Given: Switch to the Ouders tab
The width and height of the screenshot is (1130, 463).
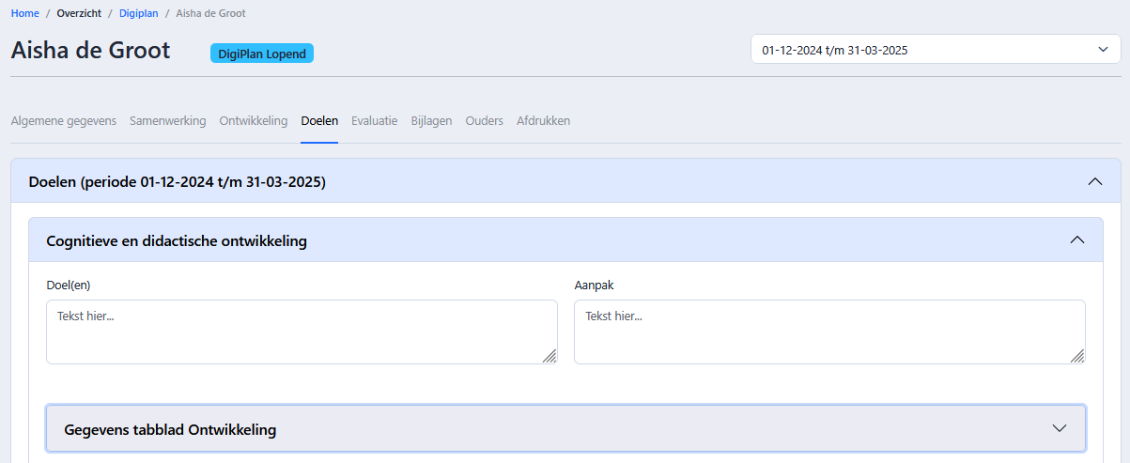Looking at the screenshot, I should click(x=485, y=121).
